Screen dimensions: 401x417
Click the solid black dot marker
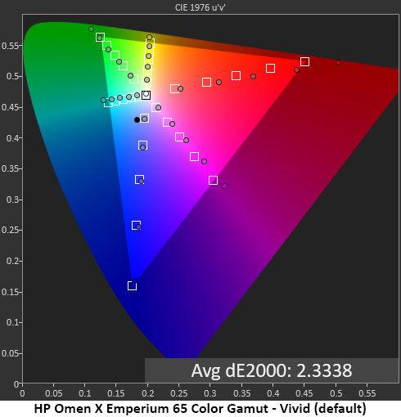(137, 119)
